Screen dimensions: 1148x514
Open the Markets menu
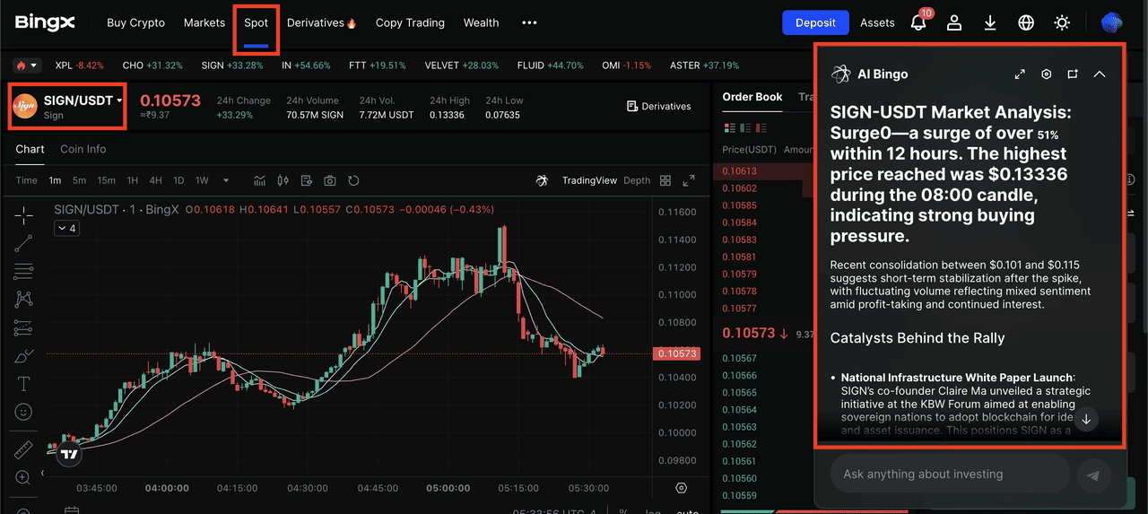(x=204, y=22)
